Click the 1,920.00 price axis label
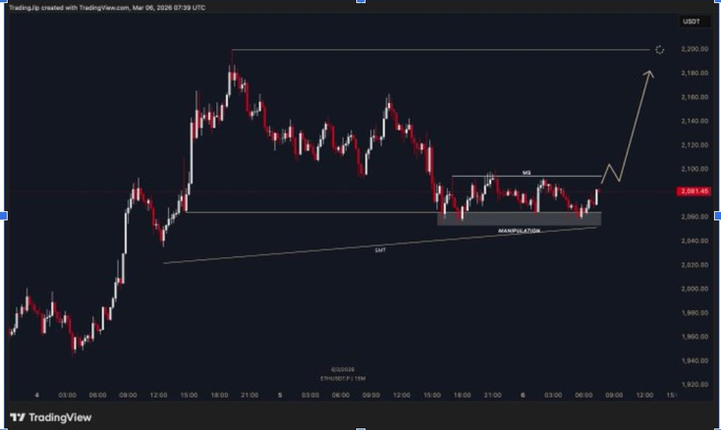The width and height of the screenshot is (721, 430). 694,384
